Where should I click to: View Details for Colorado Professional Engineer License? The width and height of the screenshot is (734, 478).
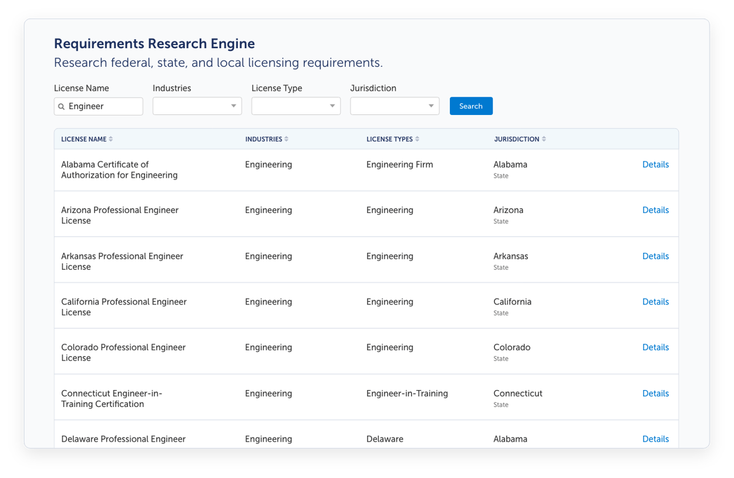655,347
